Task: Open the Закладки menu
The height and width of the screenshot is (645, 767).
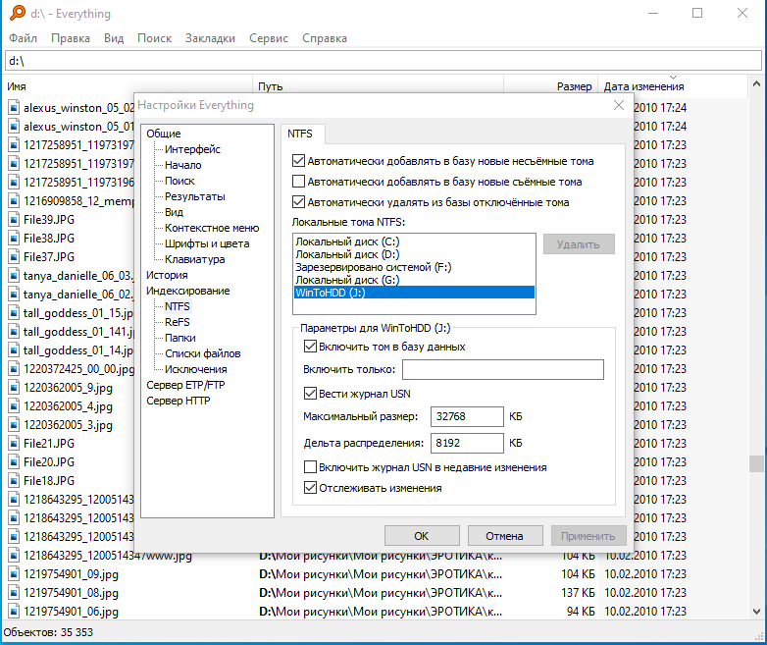Action: tap(210, 38)
